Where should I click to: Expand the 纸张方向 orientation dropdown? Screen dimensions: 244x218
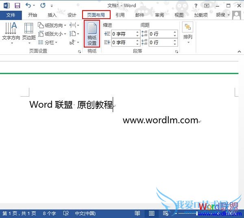coord(51,25)
